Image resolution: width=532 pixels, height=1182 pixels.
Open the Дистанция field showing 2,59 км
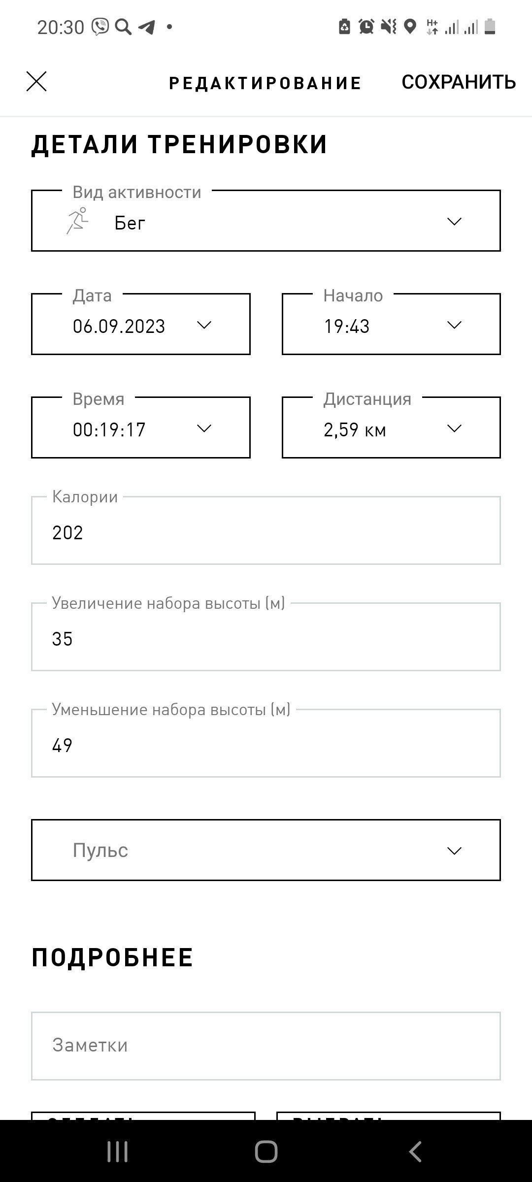click(x=391, y=427)
